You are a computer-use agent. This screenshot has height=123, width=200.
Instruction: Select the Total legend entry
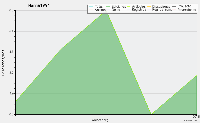coord(96,6)
